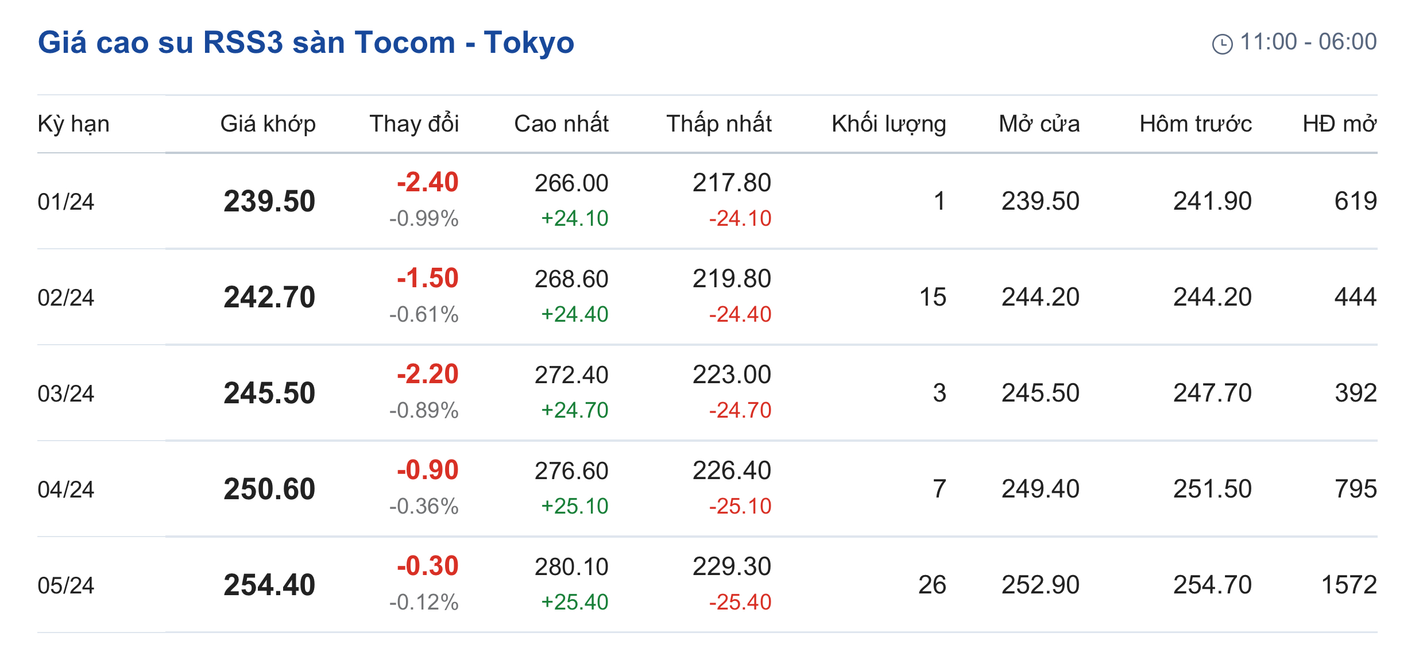The width and height of the screenshot is (1419, 671).
Task: Click the 1572 open interest value
Action: coord(1348,585)
